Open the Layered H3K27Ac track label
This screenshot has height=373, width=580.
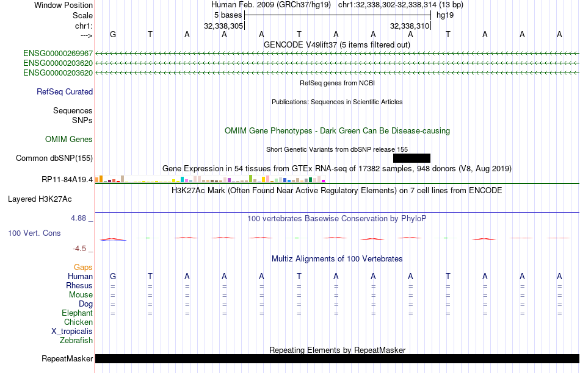pyautogui.click(x=40, y=199)
